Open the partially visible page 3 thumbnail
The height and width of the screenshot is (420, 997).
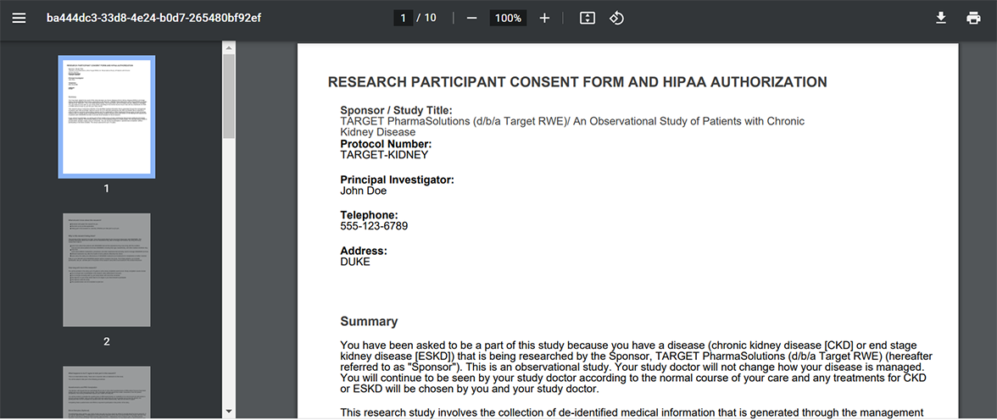[x=106, y=393]
